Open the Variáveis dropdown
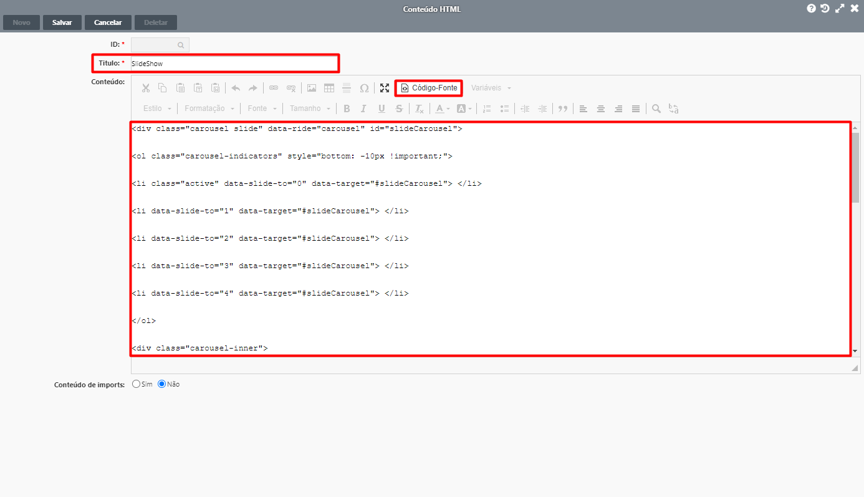This screenshot has height=497, width=864. (491, 88)
